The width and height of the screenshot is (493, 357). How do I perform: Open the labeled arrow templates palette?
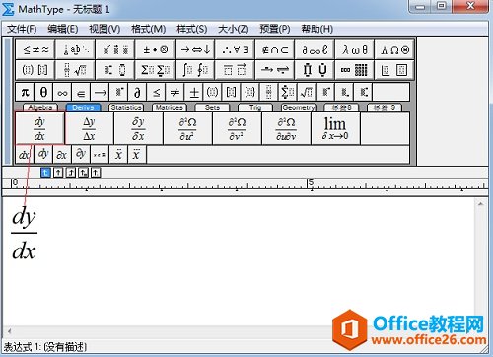(x=275, y=70)
